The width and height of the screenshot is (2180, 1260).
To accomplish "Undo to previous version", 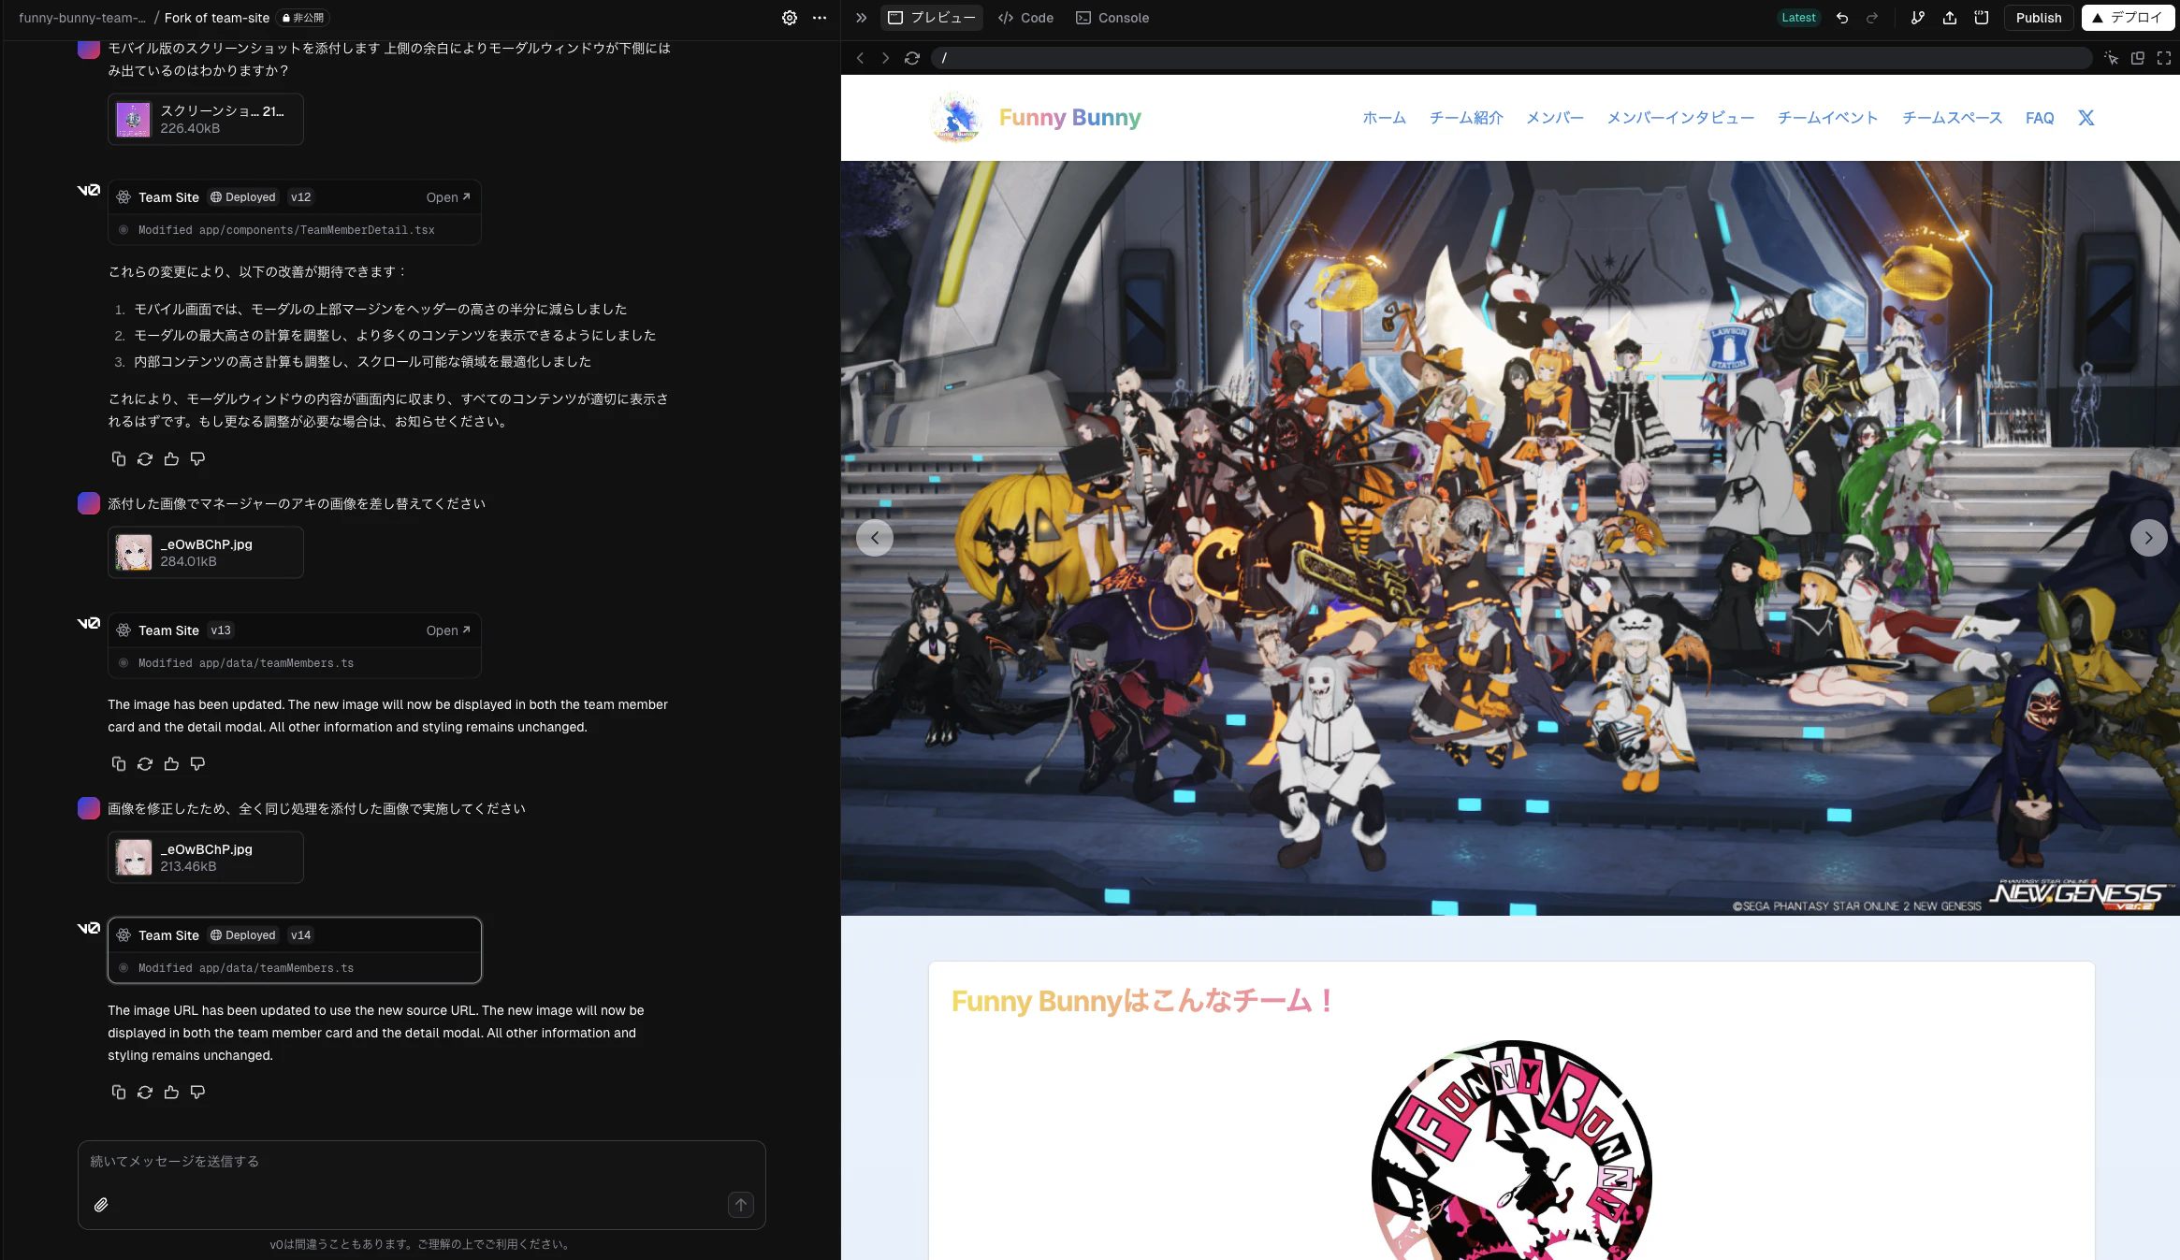I will point(1842,18).
